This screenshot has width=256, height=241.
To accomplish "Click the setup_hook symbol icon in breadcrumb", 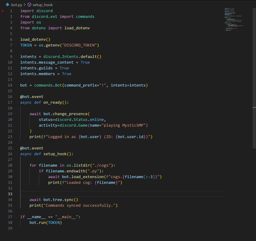I will [x=29, y=5].
